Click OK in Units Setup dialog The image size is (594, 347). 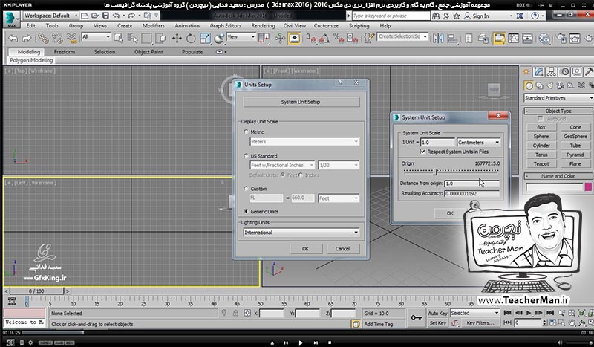pyautogui.click(x=306, y=249)
